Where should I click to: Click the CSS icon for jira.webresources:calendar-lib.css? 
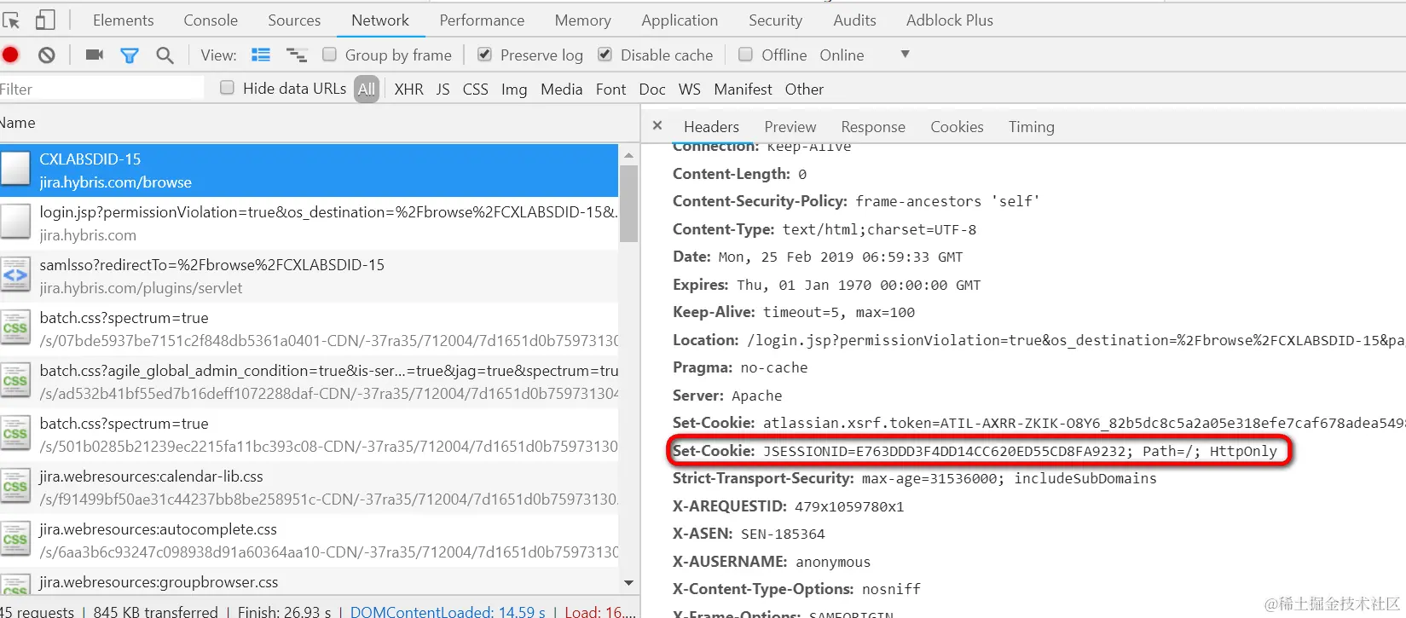coord(15,487)
